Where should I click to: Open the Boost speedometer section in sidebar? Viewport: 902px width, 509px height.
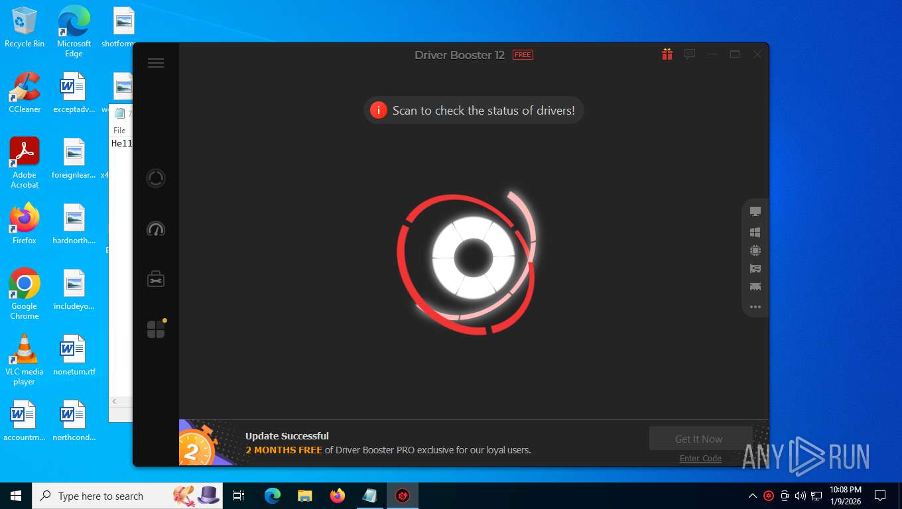point(156,229)
